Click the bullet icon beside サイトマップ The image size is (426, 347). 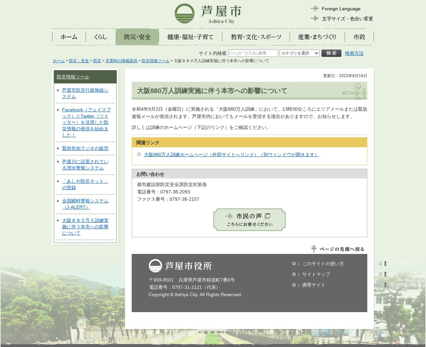(294, 274)
